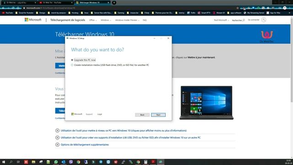Open taskbar search
Viewport: 293px width, 165px height.
[x=11, y=162]
